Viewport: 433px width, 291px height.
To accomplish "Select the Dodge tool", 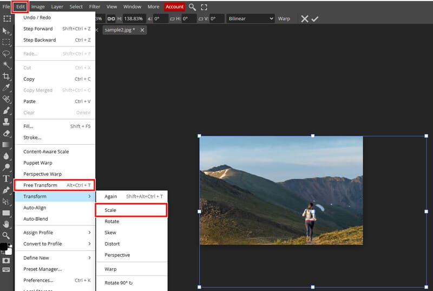I will point(6,167).
